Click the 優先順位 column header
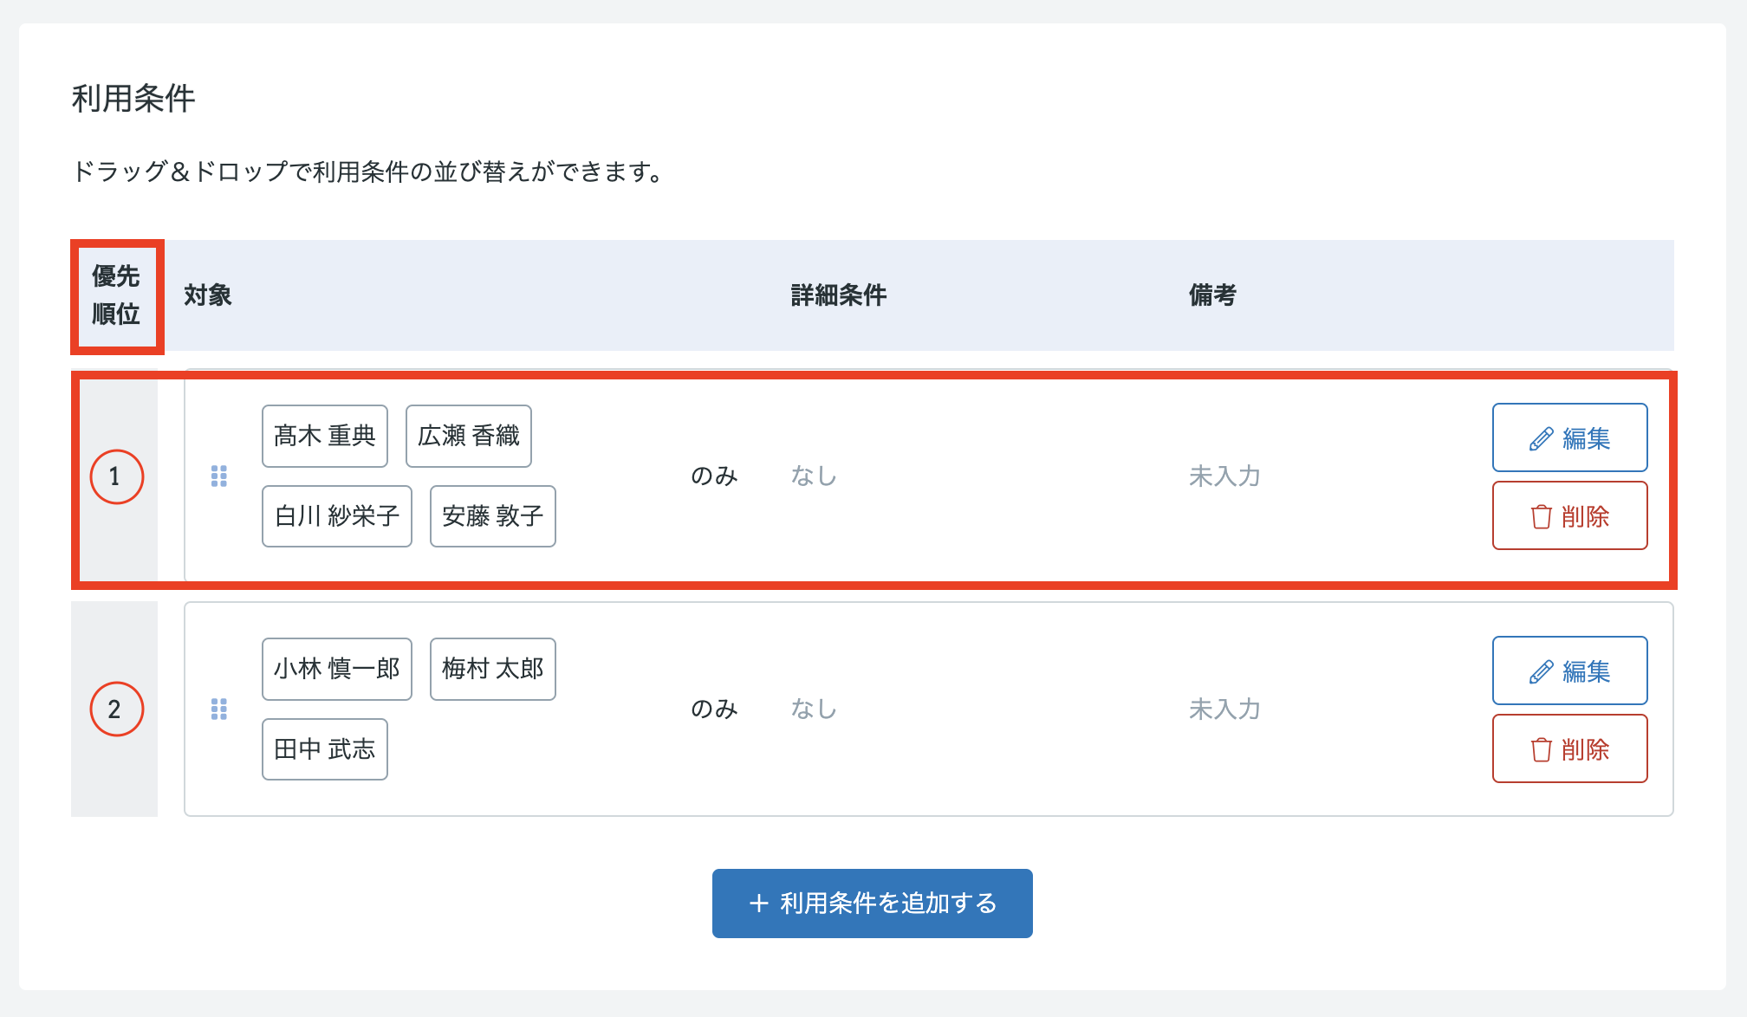Viewport: 1747px width, 1017px height. [116, 295]
